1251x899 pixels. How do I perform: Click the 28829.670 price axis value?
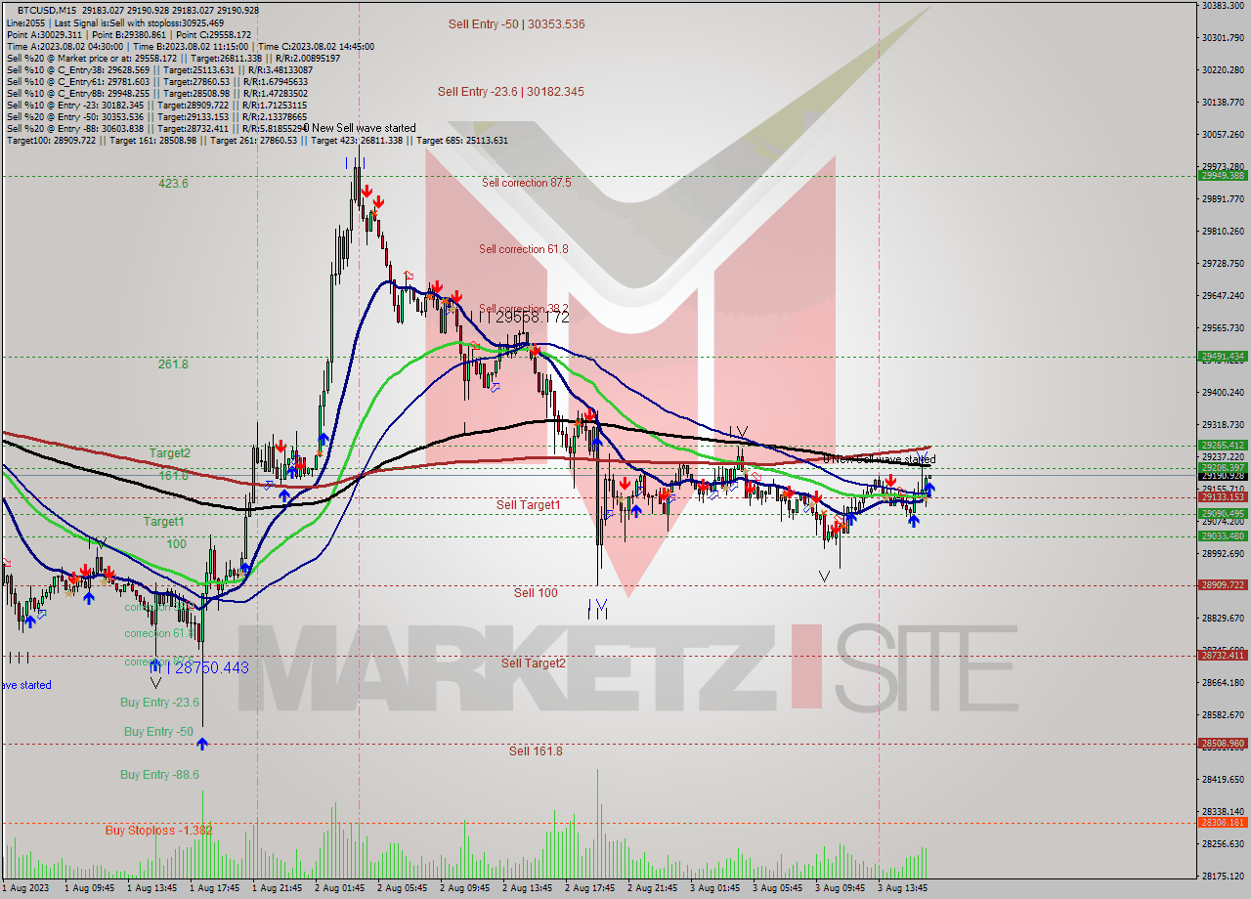1223,618
